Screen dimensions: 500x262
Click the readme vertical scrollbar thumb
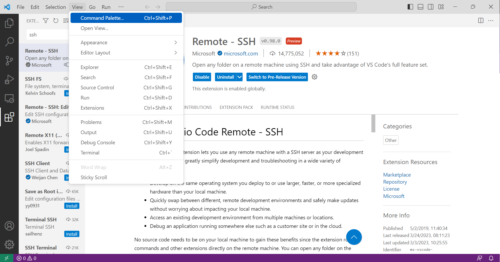tap(373, 123)
